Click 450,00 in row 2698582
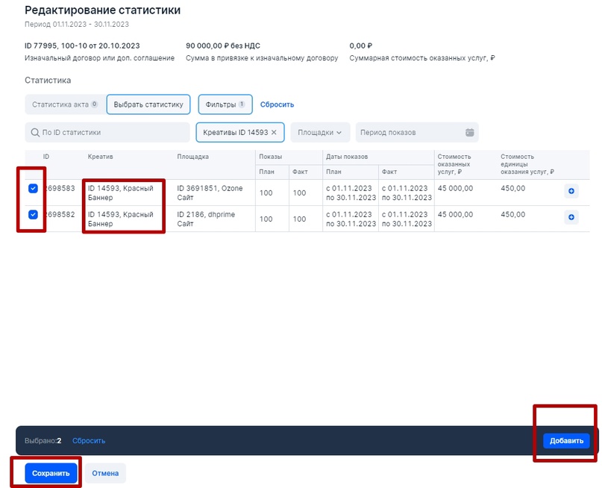 [512, 214]
